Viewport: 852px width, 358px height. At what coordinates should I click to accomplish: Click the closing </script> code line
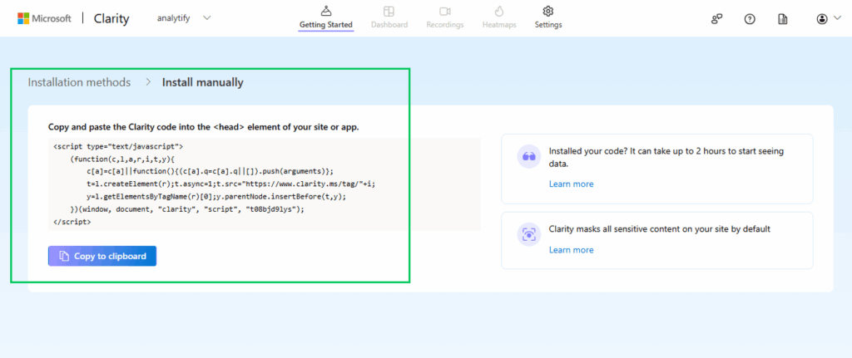[x=72, y=222]
